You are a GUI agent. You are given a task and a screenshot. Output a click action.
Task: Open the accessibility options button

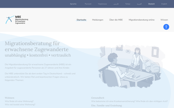[x=166, y=27]
